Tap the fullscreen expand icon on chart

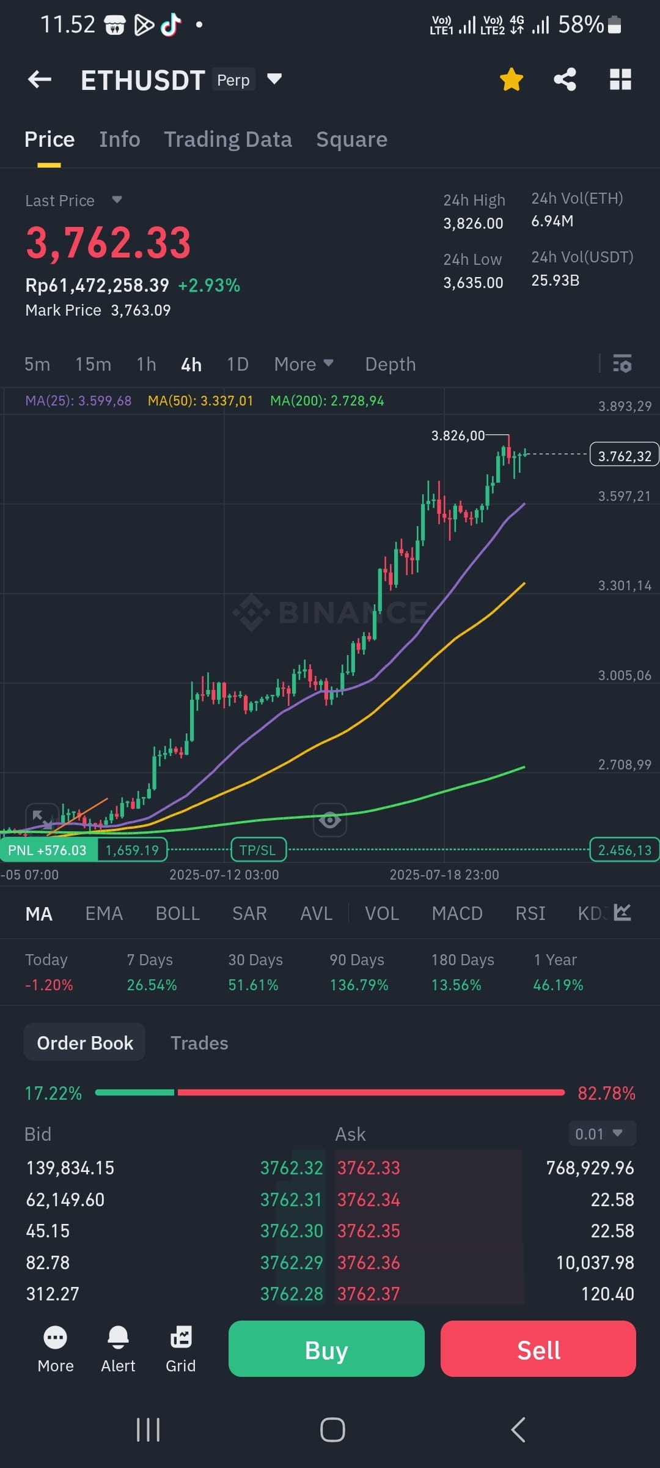tap(42, 820)
